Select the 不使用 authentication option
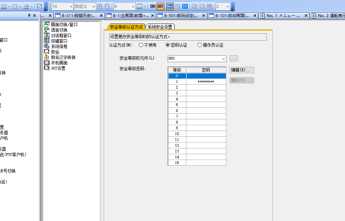 141,45
